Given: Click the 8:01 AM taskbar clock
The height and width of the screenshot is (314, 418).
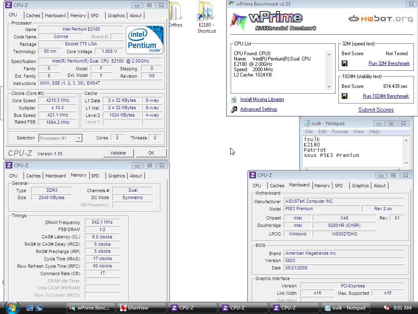Looking at the screenshot, I should (402, 308).
